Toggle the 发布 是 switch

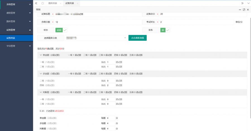tap(165, 30)
